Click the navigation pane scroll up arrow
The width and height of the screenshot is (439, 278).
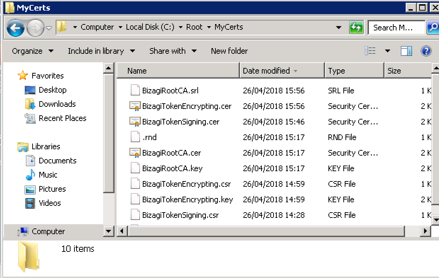point(108,68)
